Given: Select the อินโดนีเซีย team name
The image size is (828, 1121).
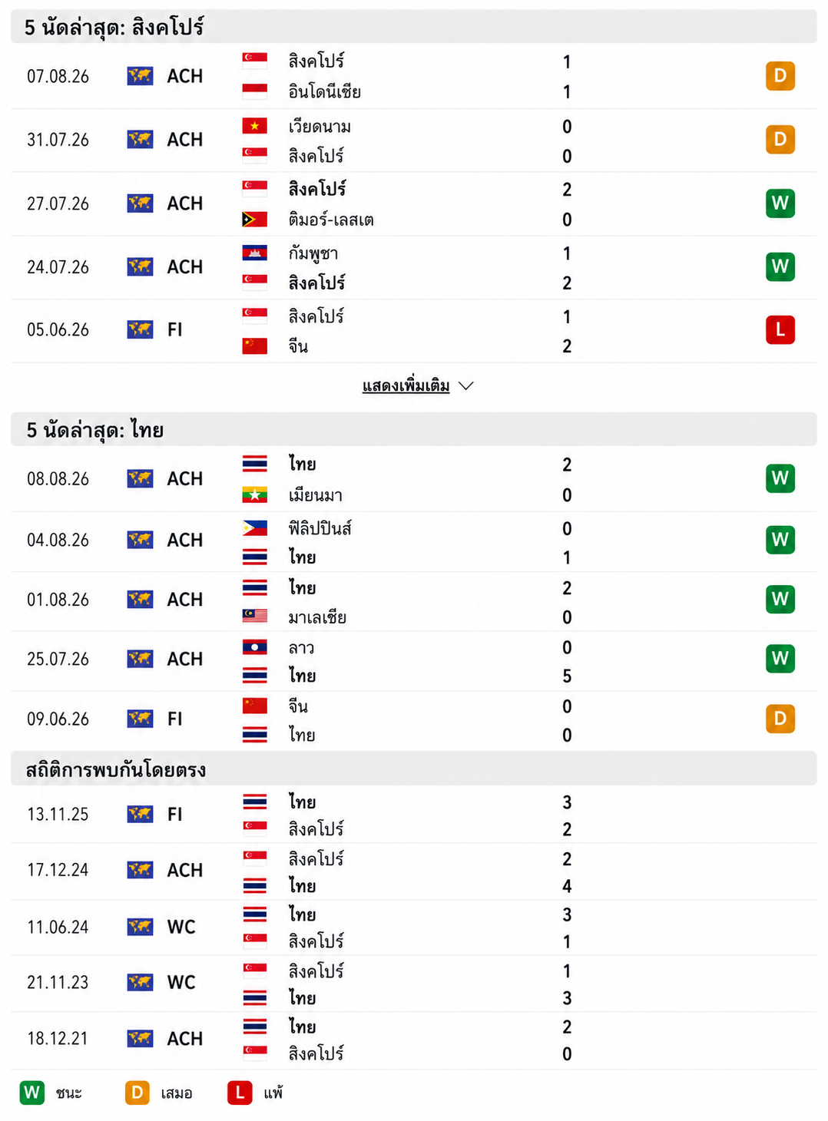Looking at the screenshot, I should pyautogui.click(x=324, y=92).
